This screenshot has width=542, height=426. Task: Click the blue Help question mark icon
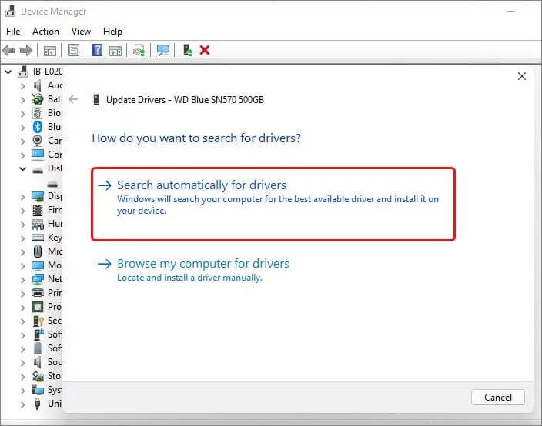(98, 50)
